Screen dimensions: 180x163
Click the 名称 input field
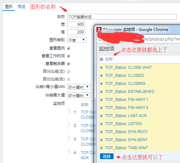click(x=122, y=17)
